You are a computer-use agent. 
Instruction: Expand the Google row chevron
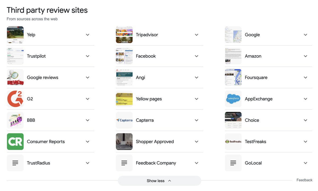306,35
